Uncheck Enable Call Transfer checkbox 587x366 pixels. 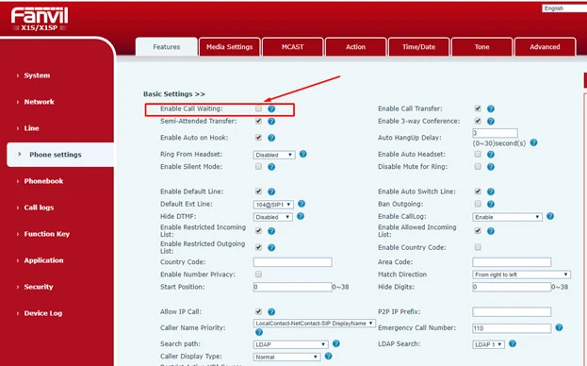click(x=478, y=108)
